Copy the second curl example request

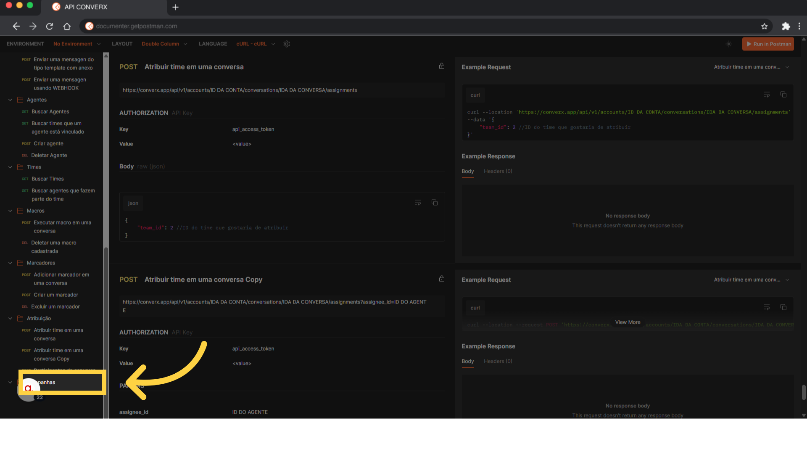[x=783, y=307]
